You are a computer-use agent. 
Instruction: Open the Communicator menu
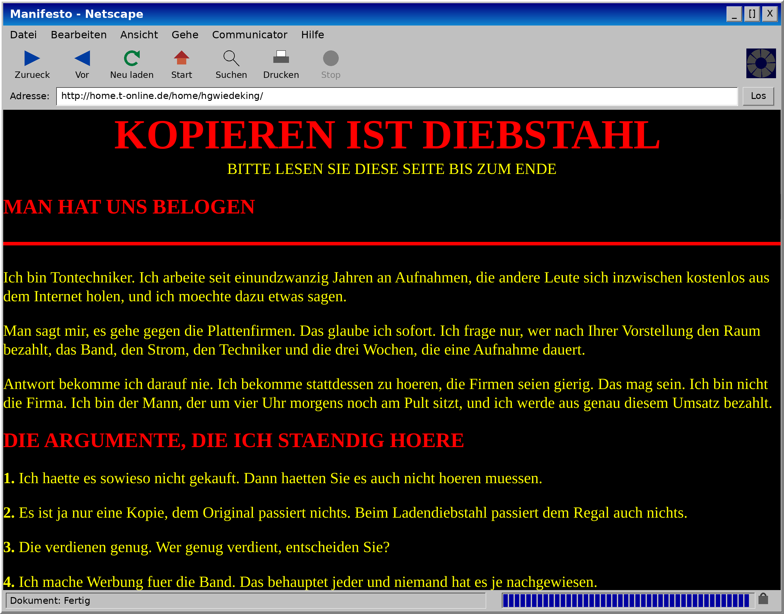[250, 34]
